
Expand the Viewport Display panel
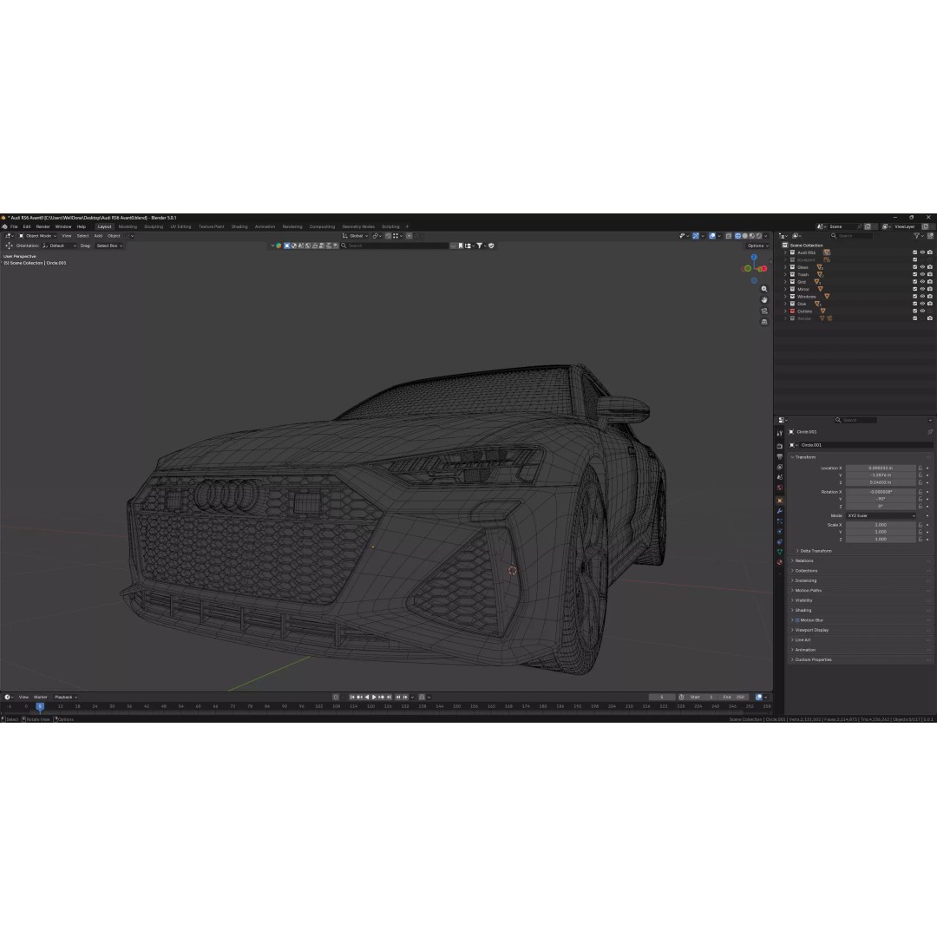[809, 630]
